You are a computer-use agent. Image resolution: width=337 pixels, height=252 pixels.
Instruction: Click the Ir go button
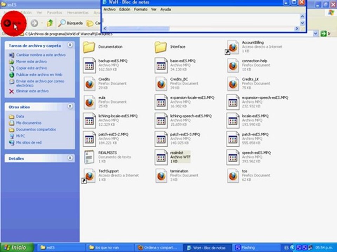tap(326, 34)
